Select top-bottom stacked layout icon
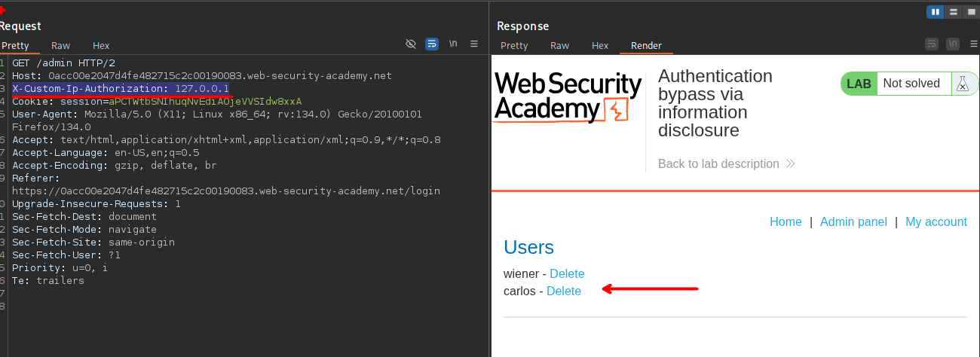The width and height of the screenshot is (980, 357). (953, 11)
